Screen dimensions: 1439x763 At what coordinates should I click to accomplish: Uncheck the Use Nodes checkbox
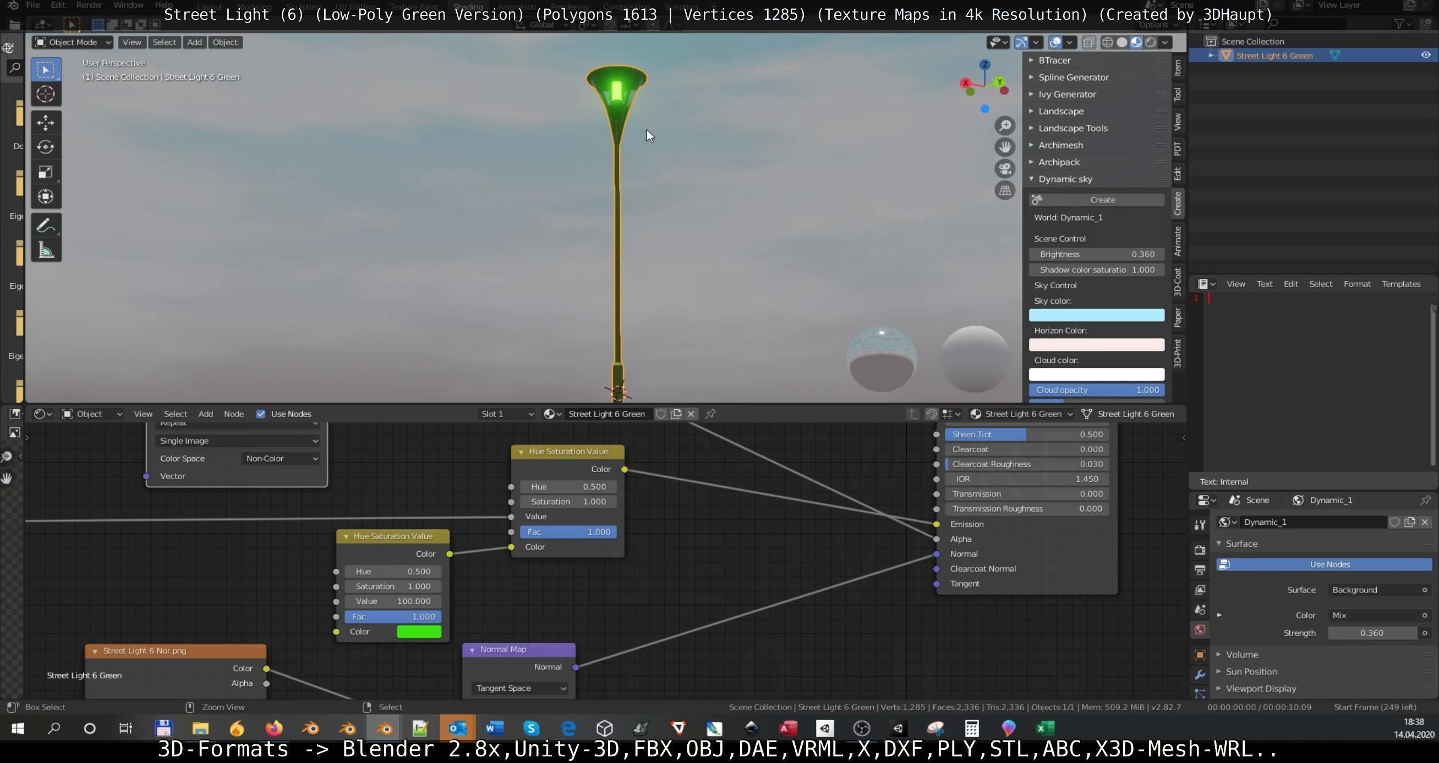pos(261,414)
